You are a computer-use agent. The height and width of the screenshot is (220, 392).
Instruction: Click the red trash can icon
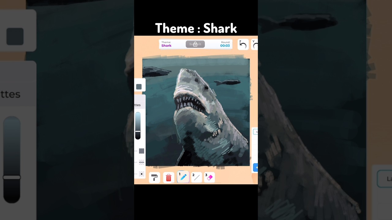tap(168, 178)
